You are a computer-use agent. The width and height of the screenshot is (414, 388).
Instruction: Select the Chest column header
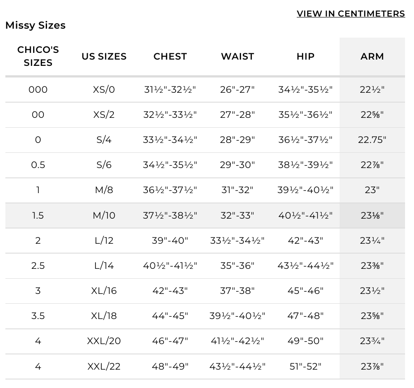click(x=170, y=56)
